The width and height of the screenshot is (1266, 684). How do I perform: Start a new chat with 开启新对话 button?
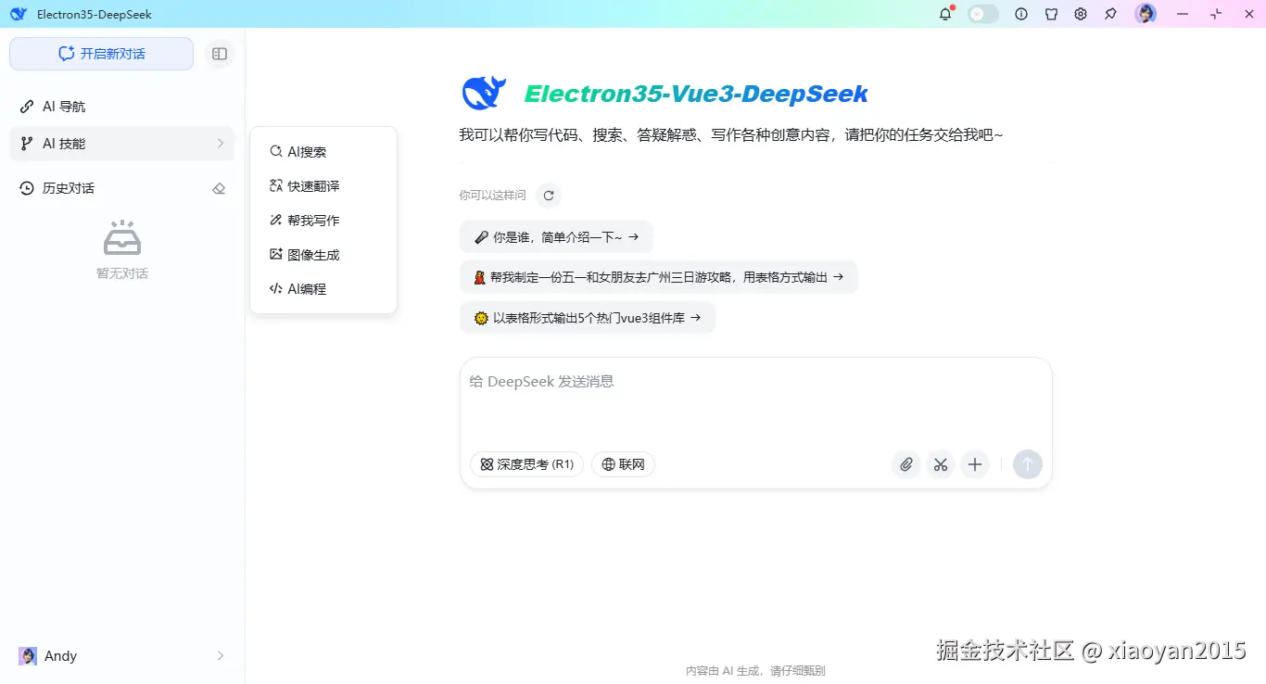(101, 54)
